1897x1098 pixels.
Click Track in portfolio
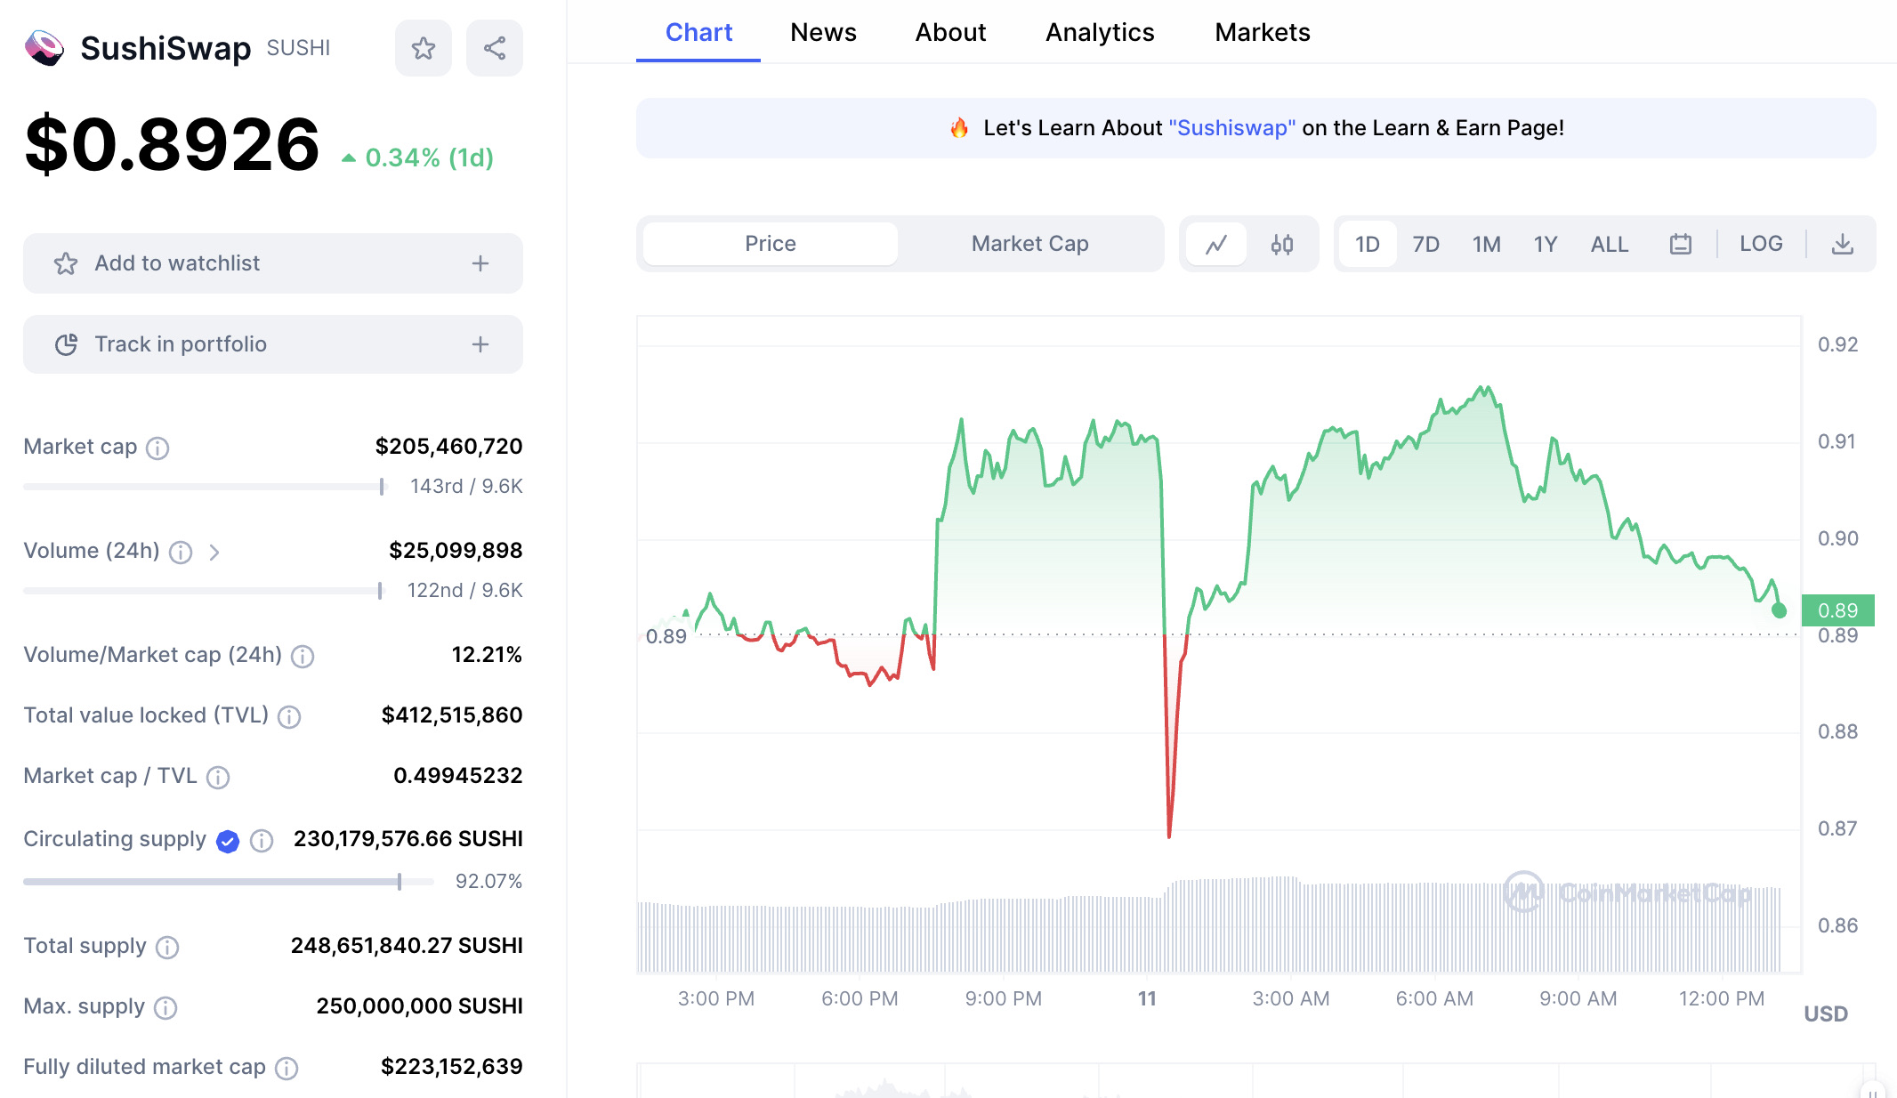pyautogui.click(x=272, y=344)
